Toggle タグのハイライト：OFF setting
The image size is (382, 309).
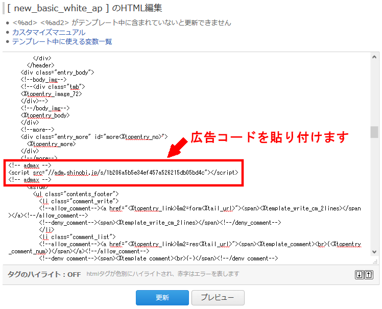(x=44, y=274)
